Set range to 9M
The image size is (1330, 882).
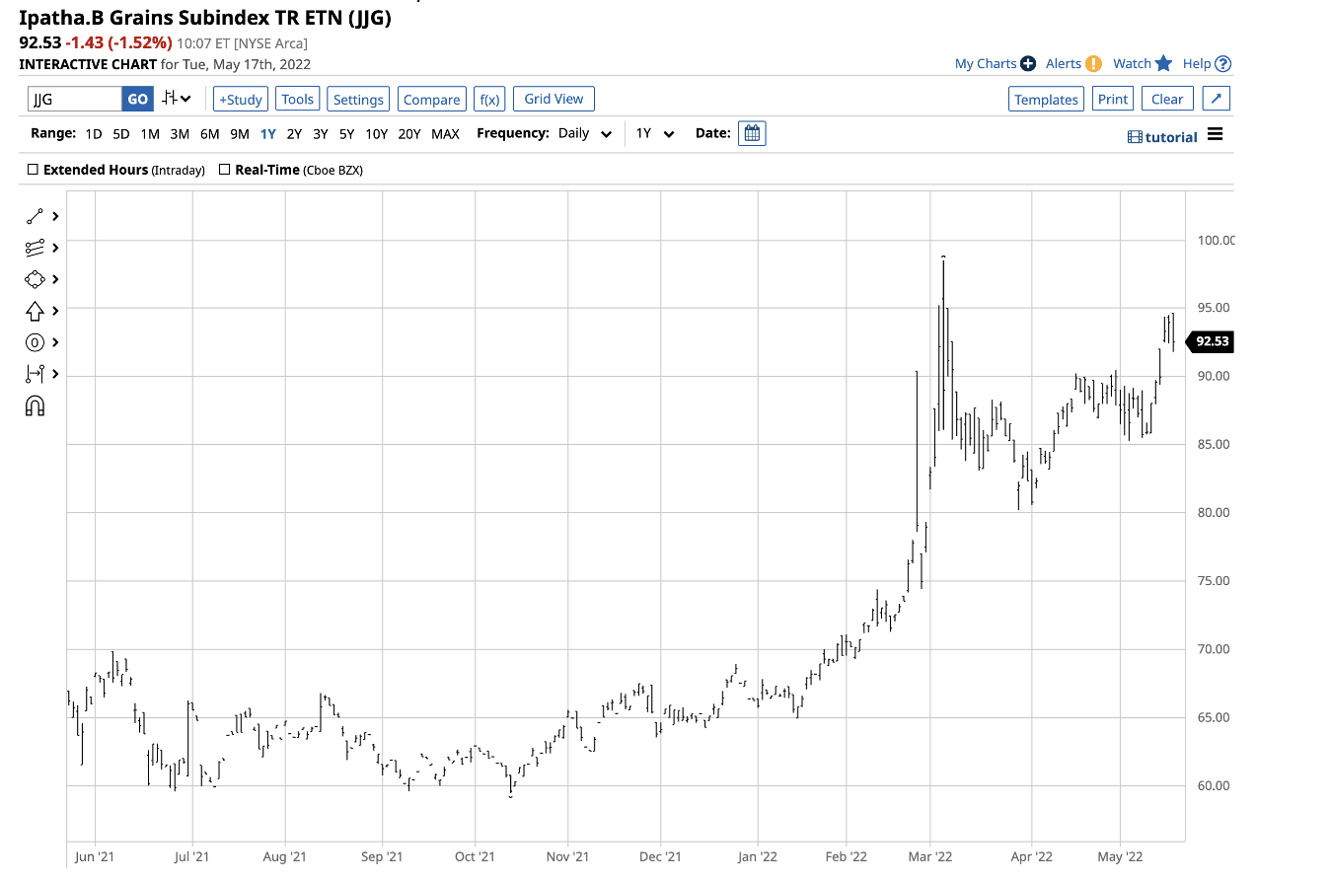click(x=239, y=134)
